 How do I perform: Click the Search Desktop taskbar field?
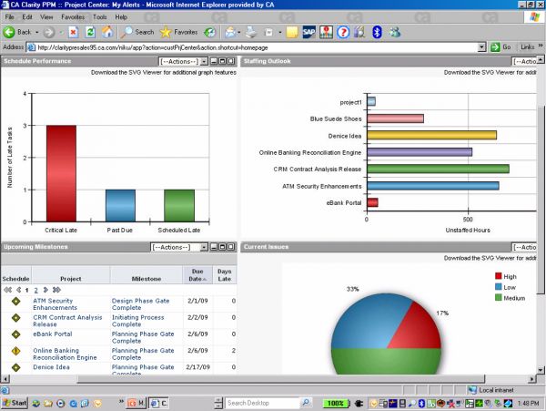[262, 403]
